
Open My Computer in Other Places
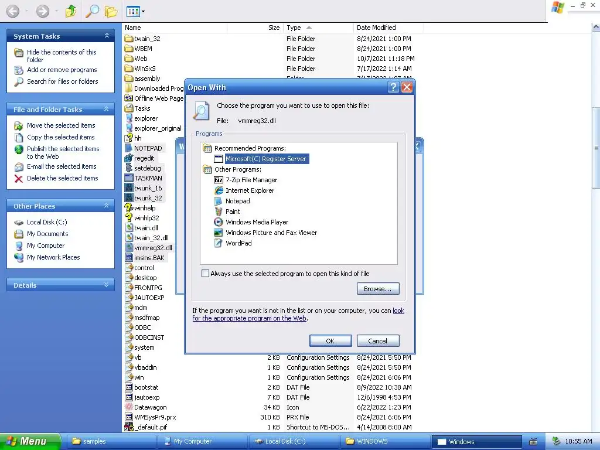tap(46, 246)
